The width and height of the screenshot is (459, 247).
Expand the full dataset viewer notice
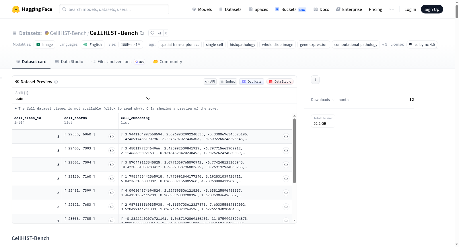pyautogui.click(x=116, y=108)
